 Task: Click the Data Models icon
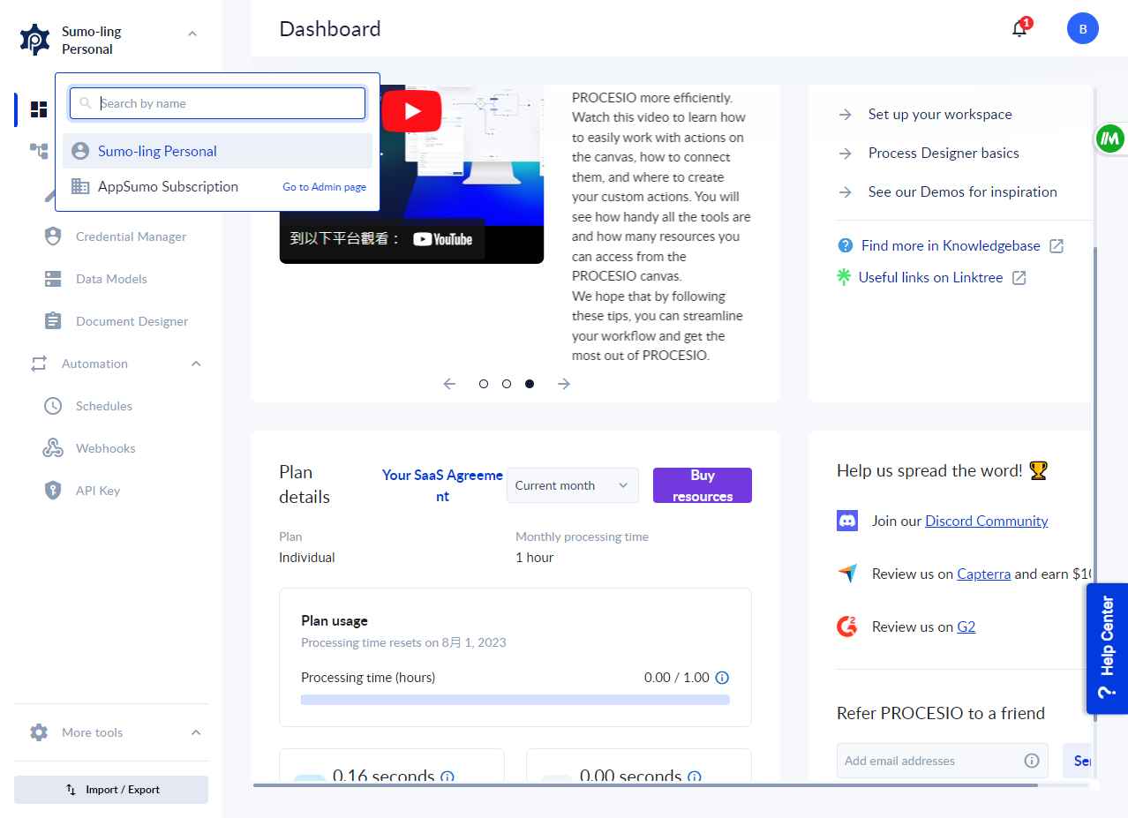coord(53,279)
